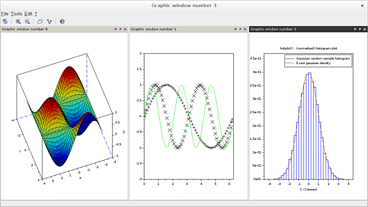This screenshot has height=207, width=368.
Task: Open the File menu
Action: (5, 14)
